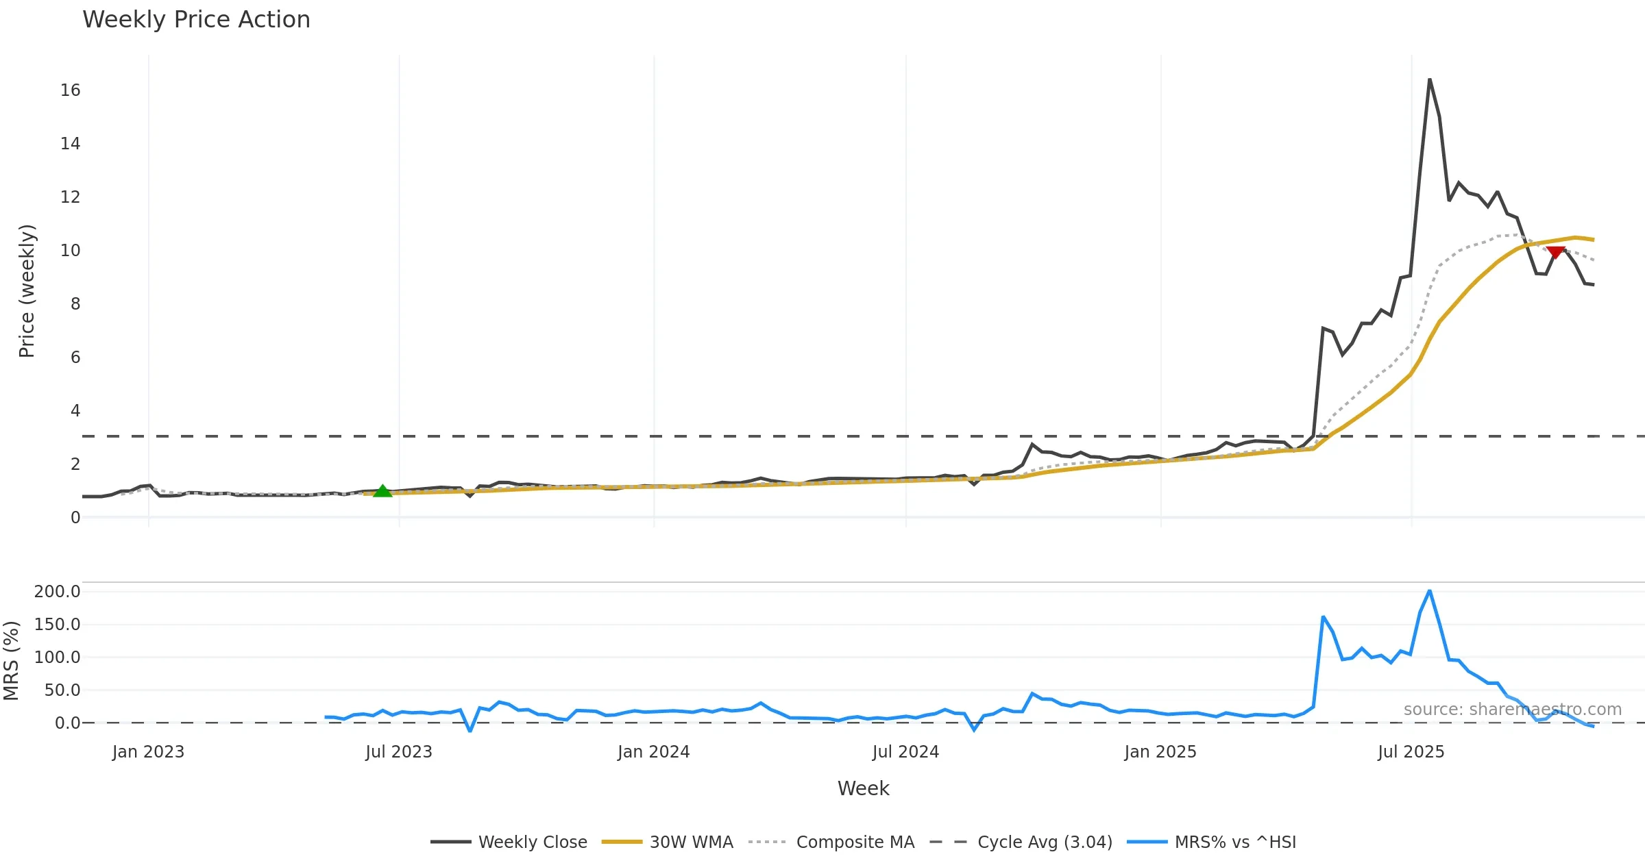Hide the Composite MA series via legend
The height and width of the screenshot is (863, 1645).
pos(855,842)
